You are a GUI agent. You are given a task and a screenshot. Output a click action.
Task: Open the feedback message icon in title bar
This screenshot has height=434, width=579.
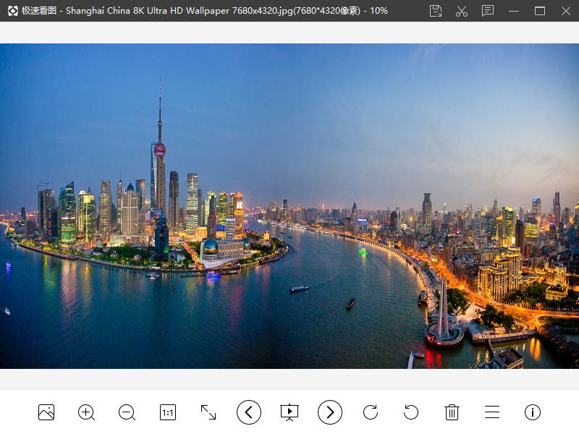click(x=488, y=11)
